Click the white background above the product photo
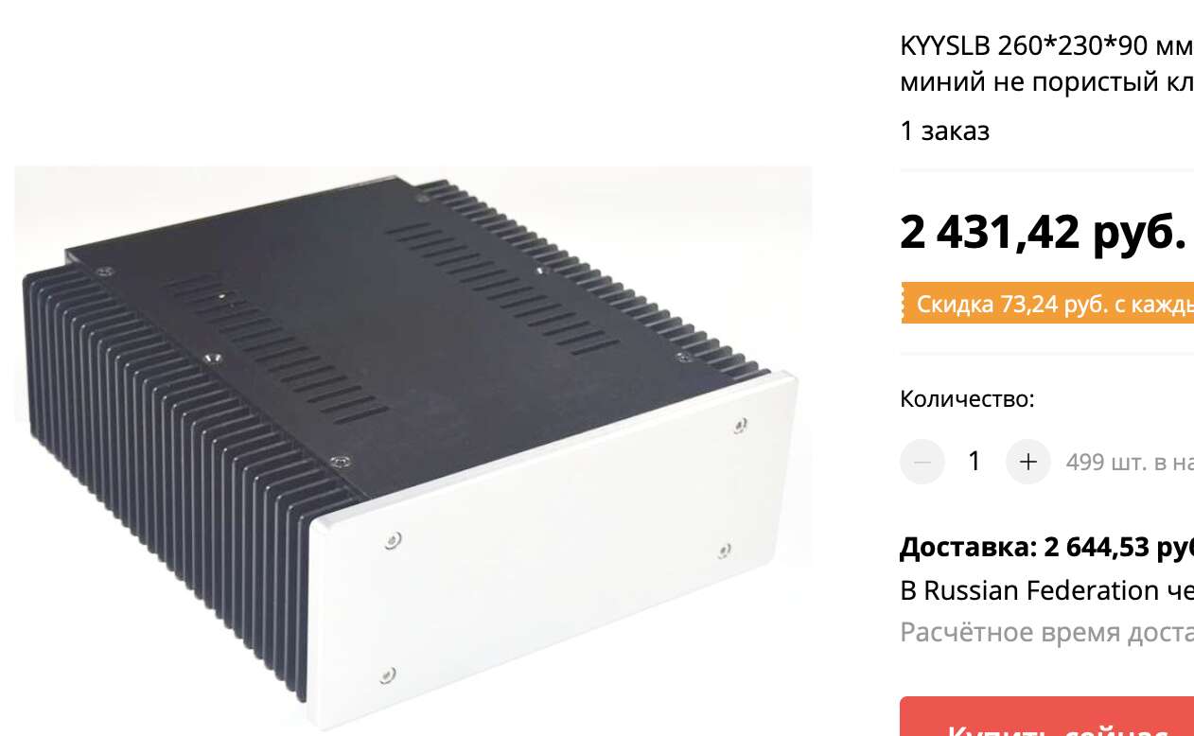This screenshot has width=1194, height=736. (x=413, y=83)
